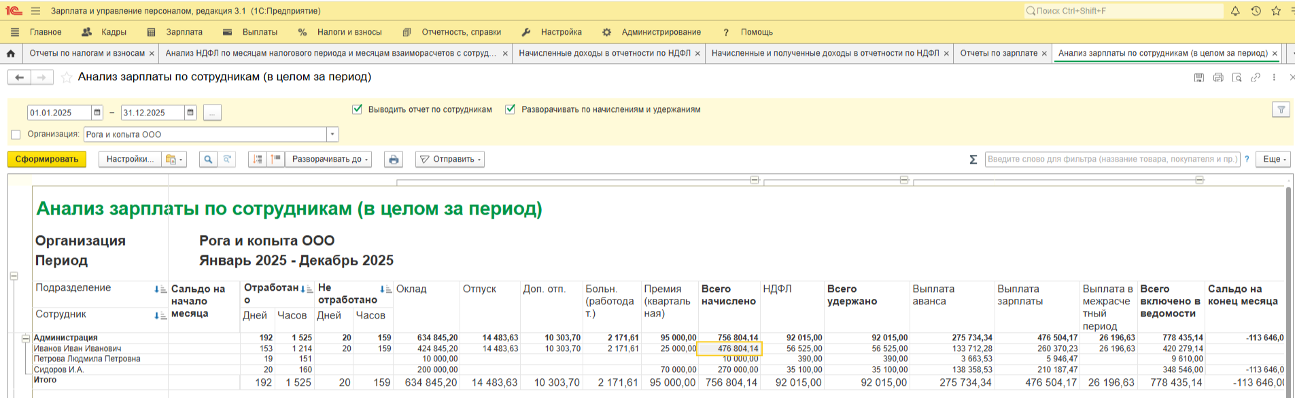Image resolution: width=1295 pixels, height=398 pixels.
Task: Click the start date field 01.01.2025
Action: click(59, 113)
